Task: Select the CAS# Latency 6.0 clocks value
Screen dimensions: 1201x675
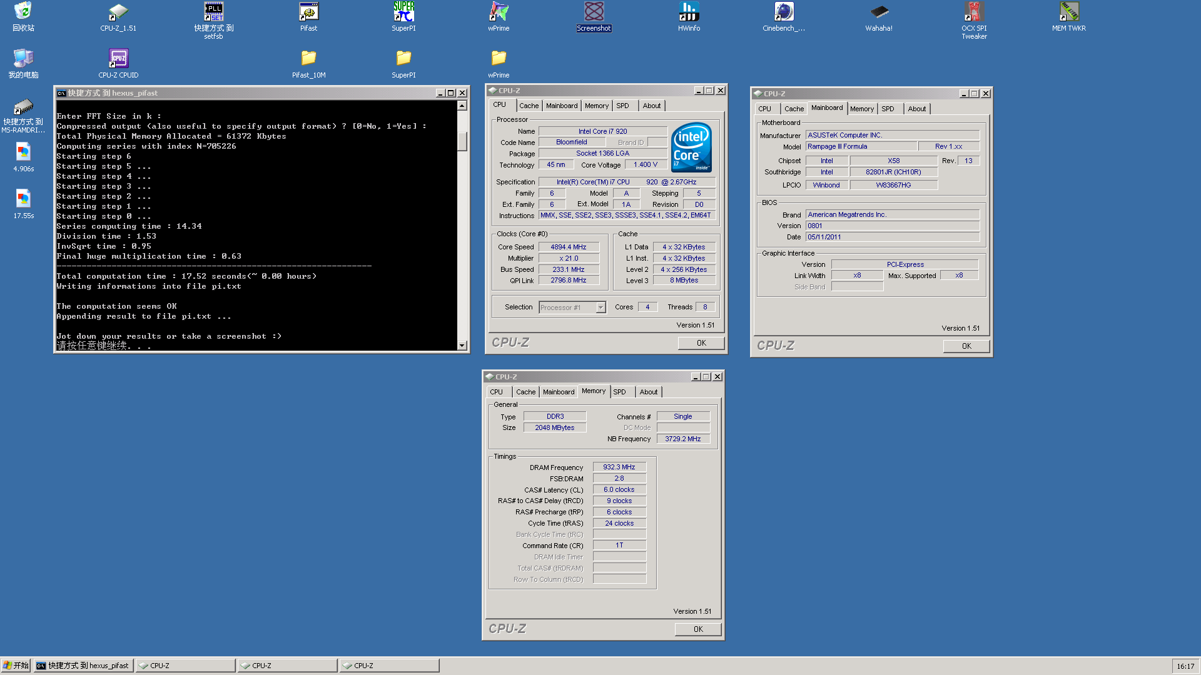Action: [619, 489]
